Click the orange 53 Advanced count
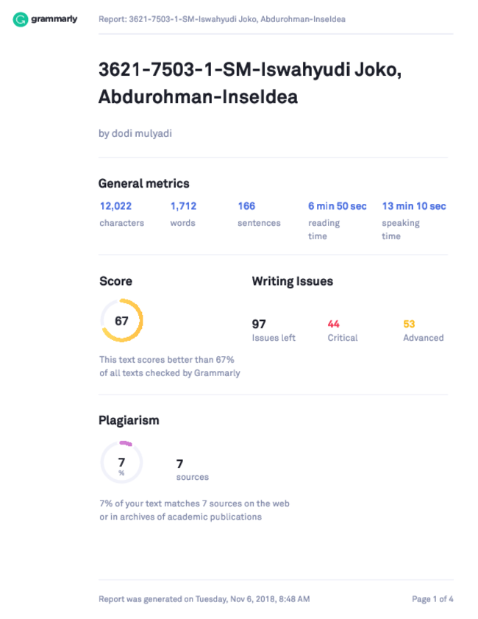478x619 pixels. pos(409,324)
